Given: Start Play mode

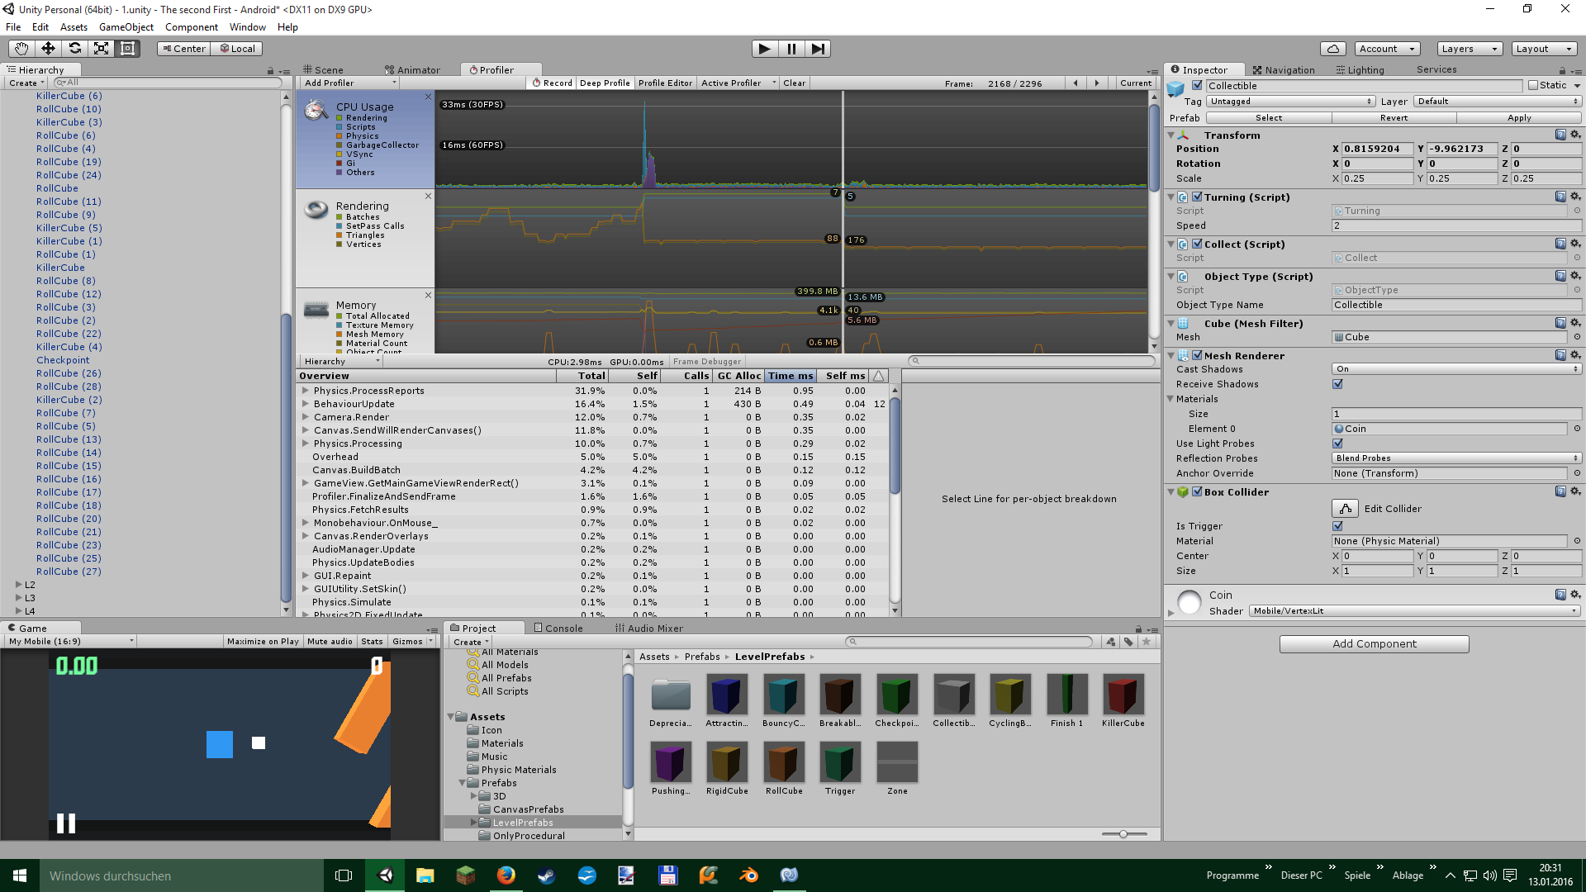Looking at the screenshot, I should [x=765, y=49].
